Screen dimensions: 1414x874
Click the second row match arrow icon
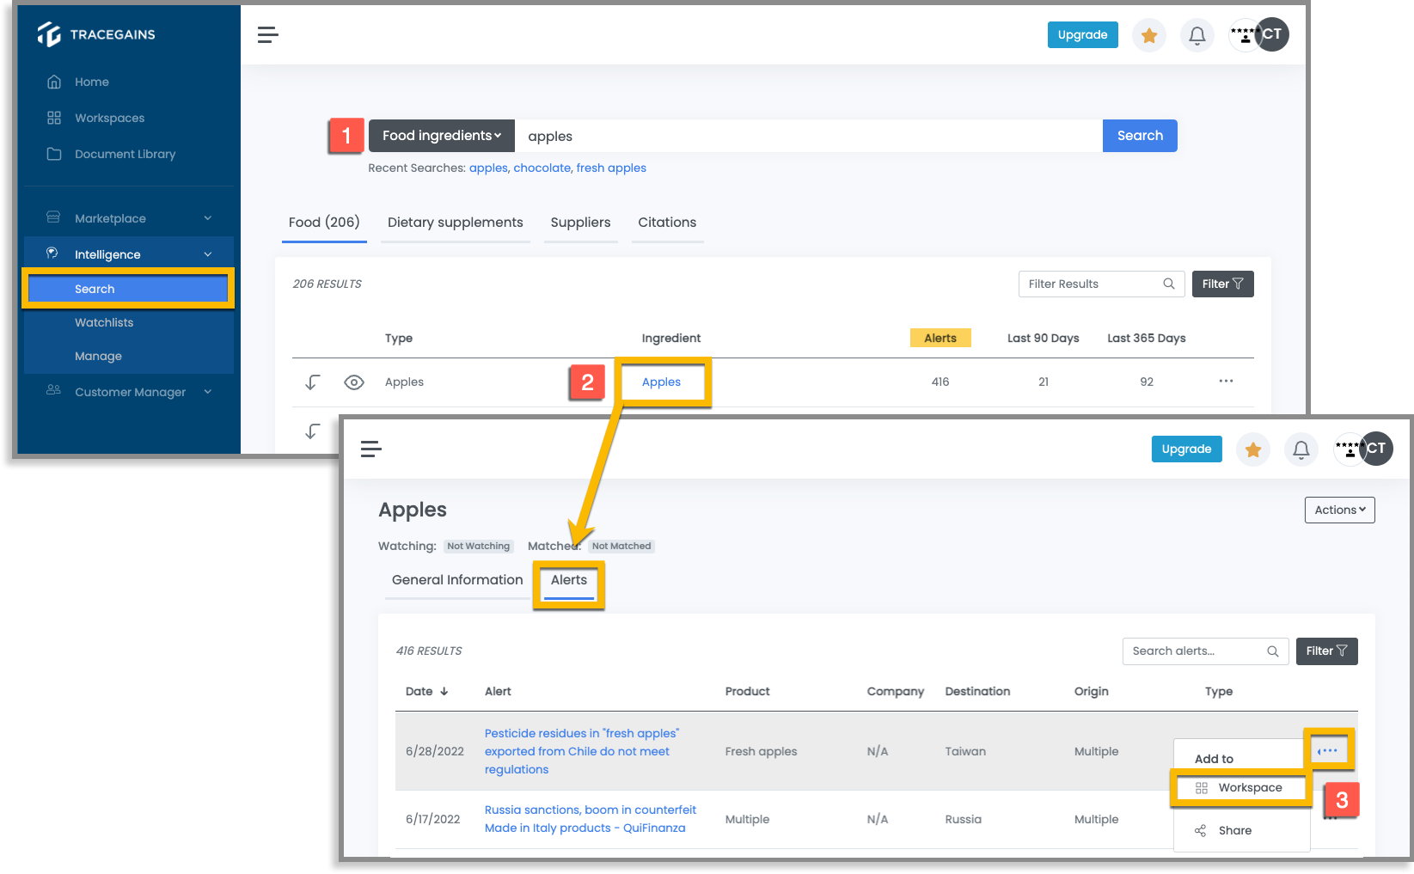click(313, 431)
